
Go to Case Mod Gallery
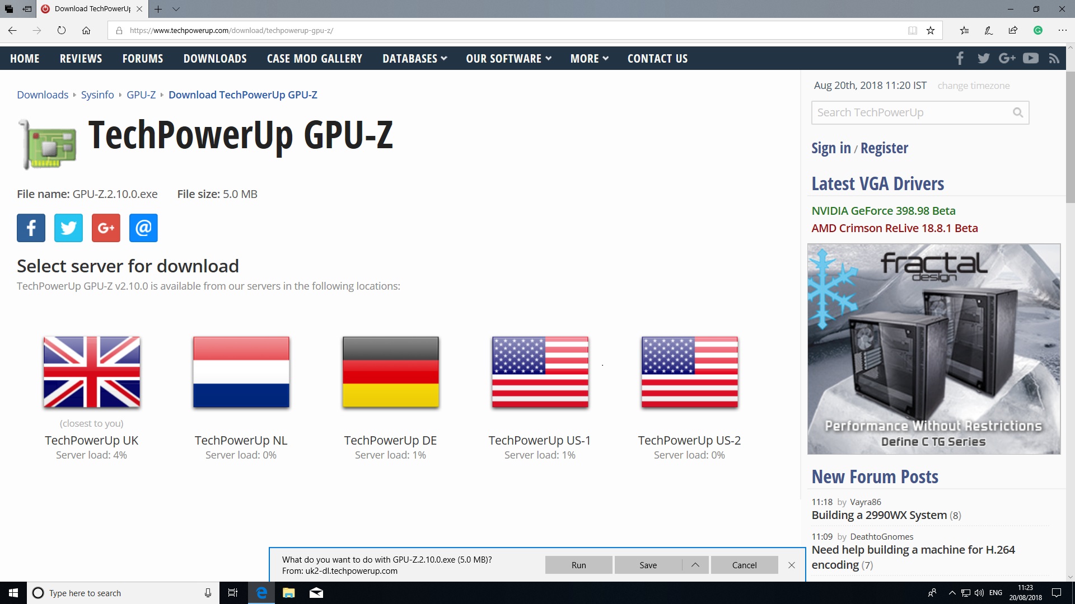coord(314,58)
